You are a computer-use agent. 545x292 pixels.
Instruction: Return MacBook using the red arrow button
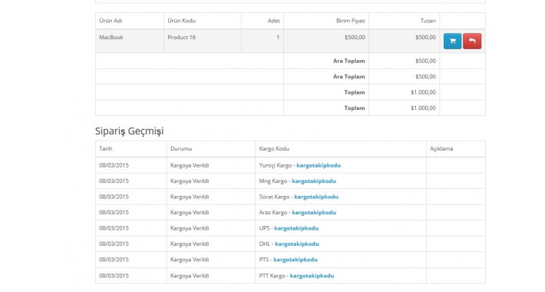pyautogui.click(x=472, y=41)
